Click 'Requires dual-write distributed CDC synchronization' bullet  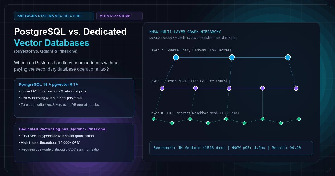60,149
